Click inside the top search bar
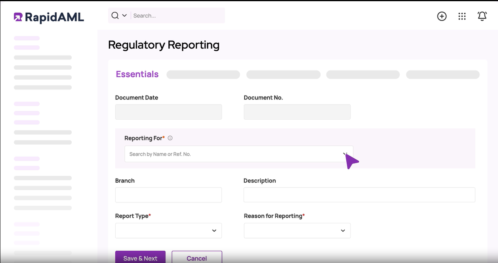498x263 pixels. tap(174, 15)
